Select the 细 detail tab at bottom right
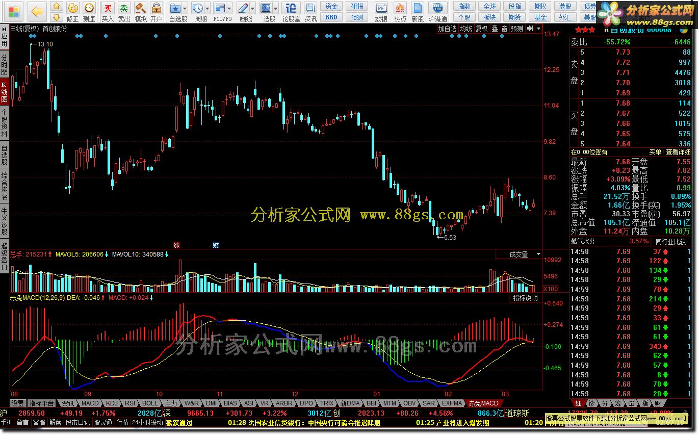699x435 pixels. tap(578, 404)
